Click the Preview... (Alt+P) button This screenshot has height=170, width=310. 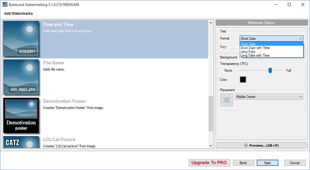click(x=261, y=146)
